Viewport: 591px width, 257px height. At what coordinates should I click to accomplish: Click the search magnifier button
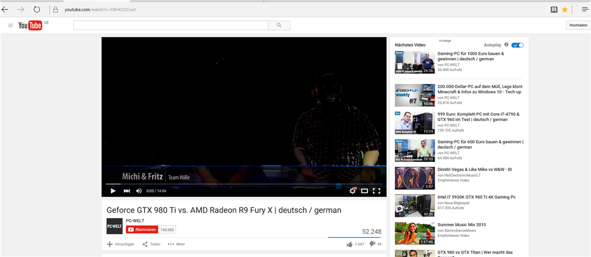point(279,25)
